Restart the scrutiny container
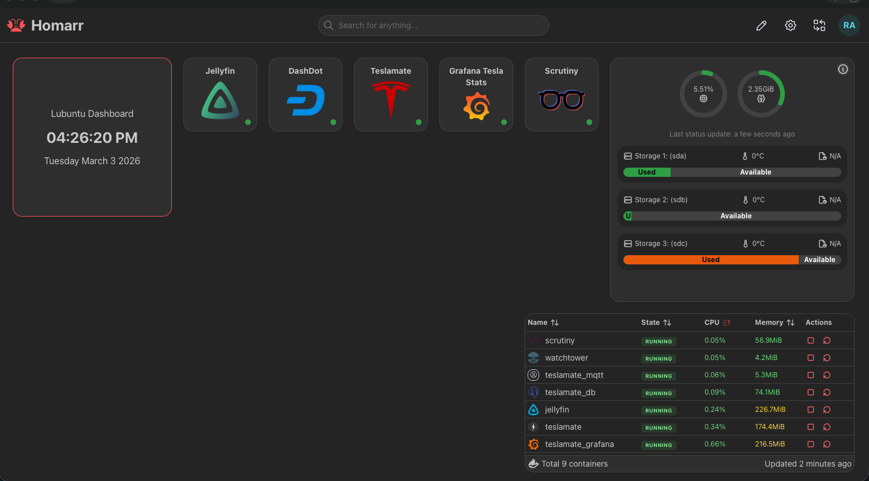Image resolution: width=869 pixels, height=481 pixels. 827,340
